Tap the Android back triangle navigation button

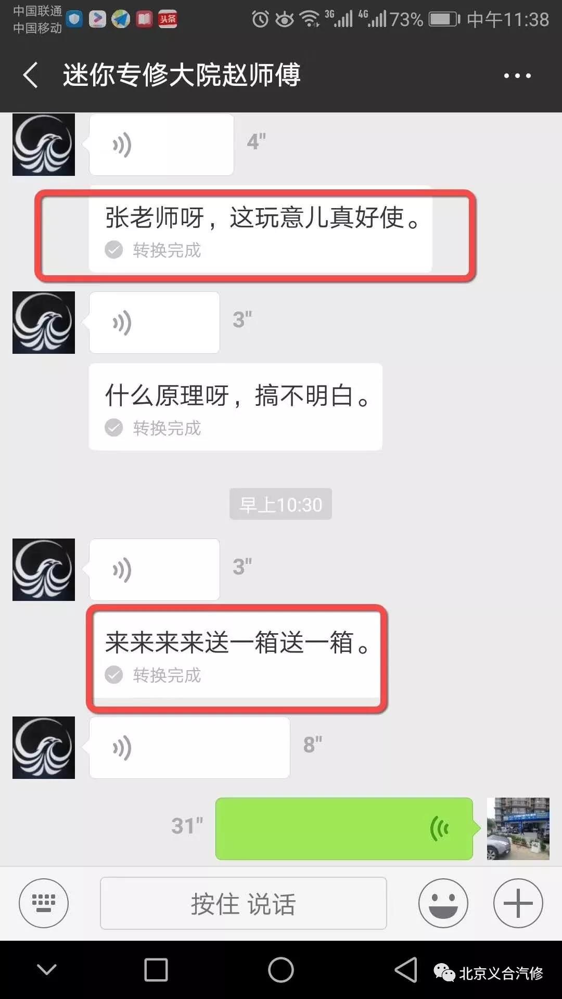(406, 970)
